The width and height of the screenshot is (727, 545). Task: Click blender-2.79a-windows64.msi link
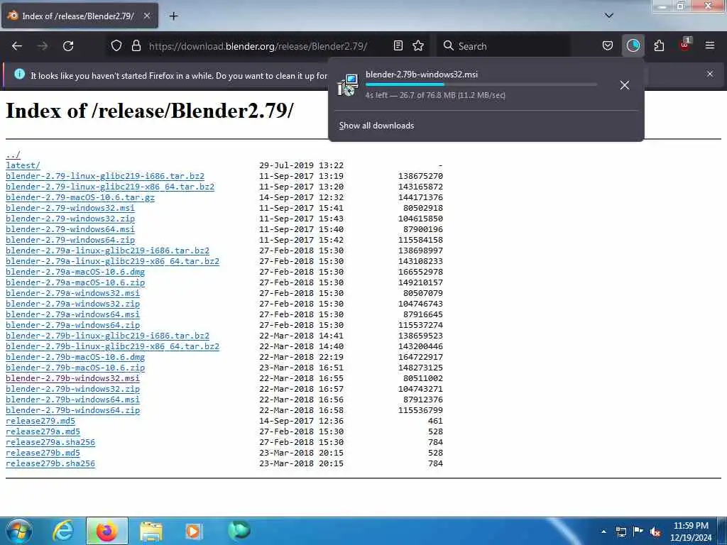73,314
